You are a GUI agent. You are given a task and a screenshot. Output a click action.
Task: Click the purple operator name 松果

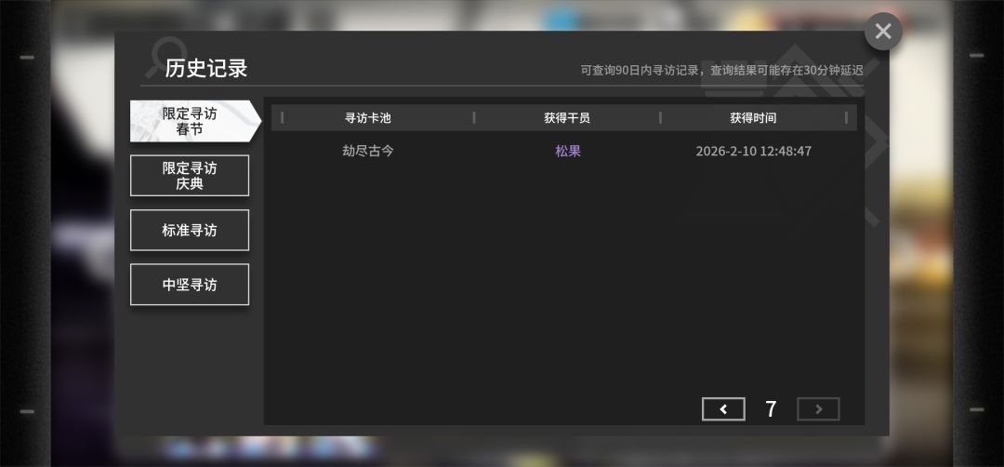(568, 152)
